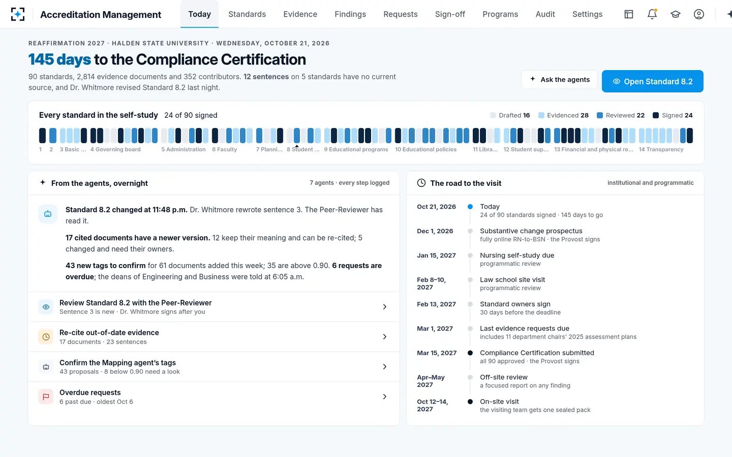Select the On-site visit timeline dot
The image size is (732, 457).
[x=470, y=402]
